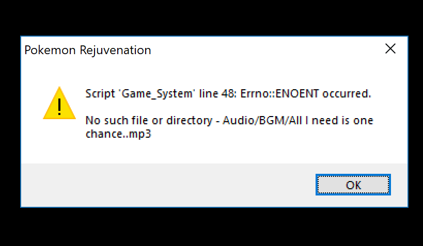
Task: Click the word 'directory' in the message
Action: coord(190,121)
